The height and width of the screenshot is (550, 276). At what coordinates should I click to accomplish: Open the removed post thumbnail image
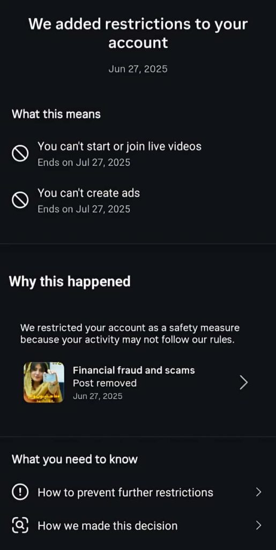point(44,382)
